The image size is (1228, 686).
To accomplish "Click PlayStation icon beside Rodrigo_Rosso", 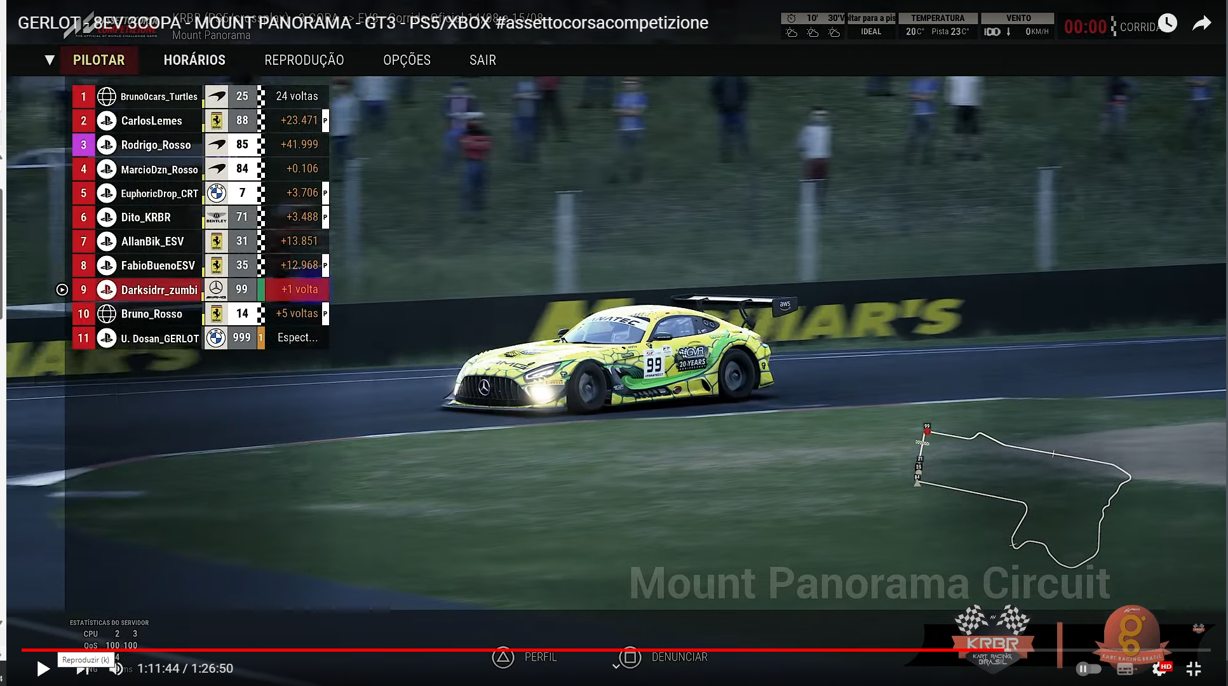I will 106,145.
